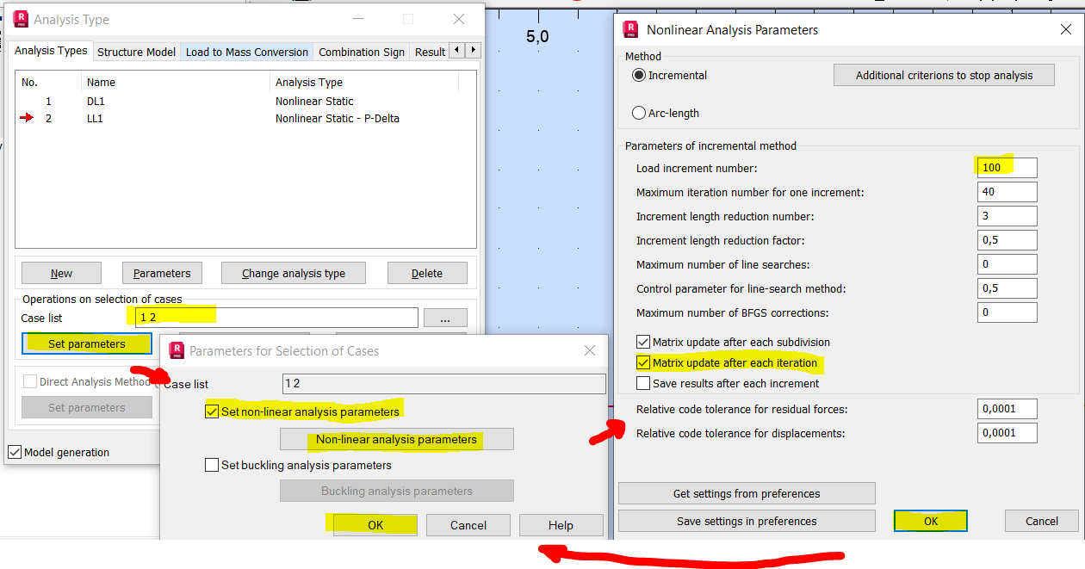The width and height of the screenshot is (1085, 569).
Task: Click the Robot icon in Analysis Type title
Action: (x=22, y=19)
